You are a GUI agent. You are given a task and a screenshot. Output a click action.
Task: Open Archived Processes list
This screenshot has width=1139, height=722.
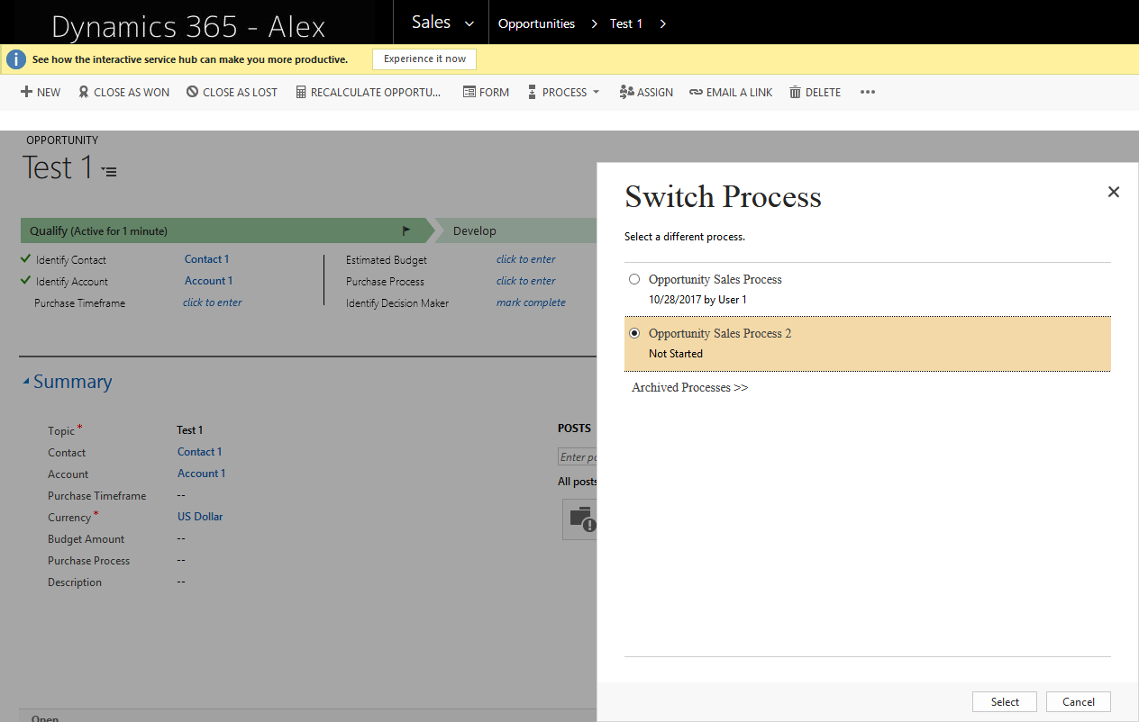[689, 387]
